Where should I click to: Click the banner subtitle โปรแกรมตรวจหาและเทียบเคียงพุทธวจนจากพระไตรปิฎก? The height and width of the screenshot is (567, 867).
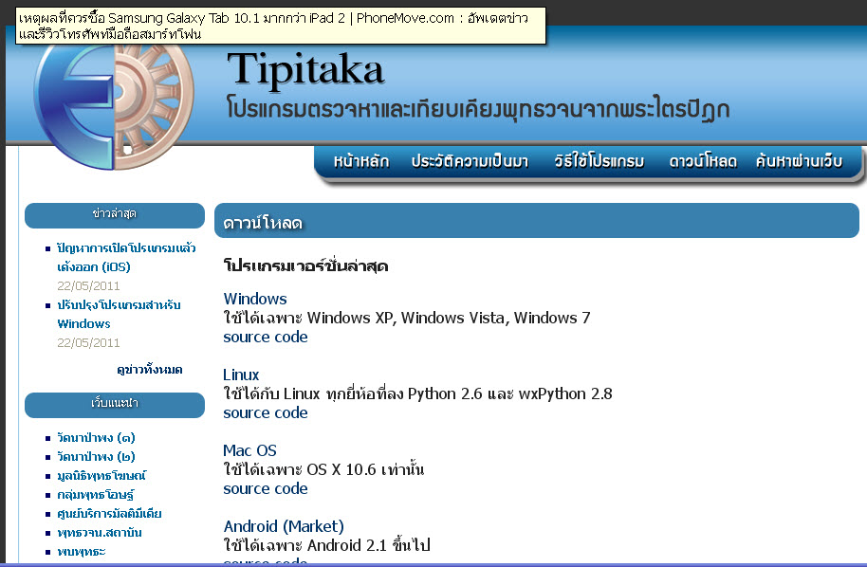(x=478, y=108)
